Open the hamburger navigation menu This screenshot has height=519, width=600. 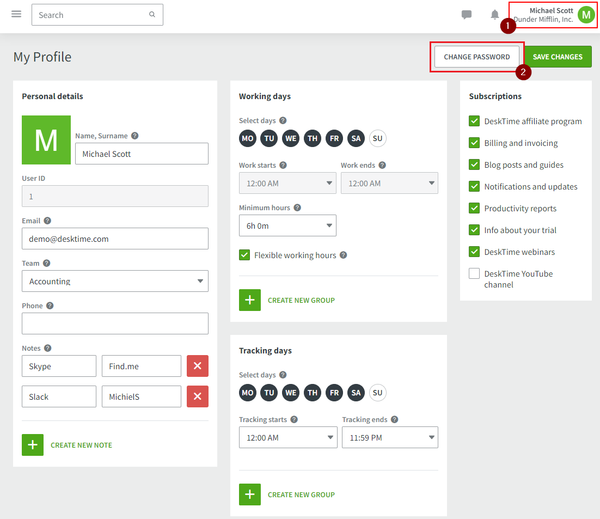point(16,14)
